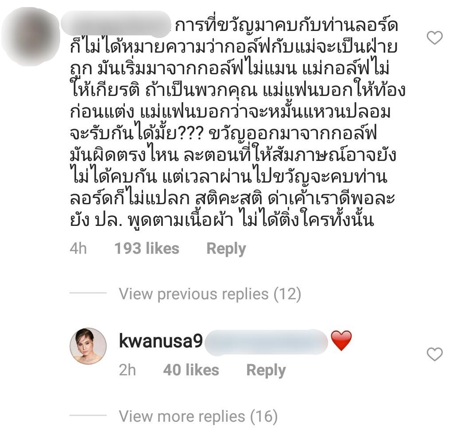
Task: Click the 4h timestamp of top comment
Action: 78,248
